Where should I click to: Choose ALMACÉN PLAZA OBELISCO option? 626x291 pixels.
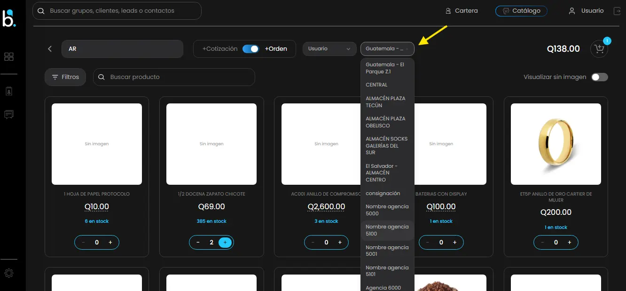click(x=387, y=122)
